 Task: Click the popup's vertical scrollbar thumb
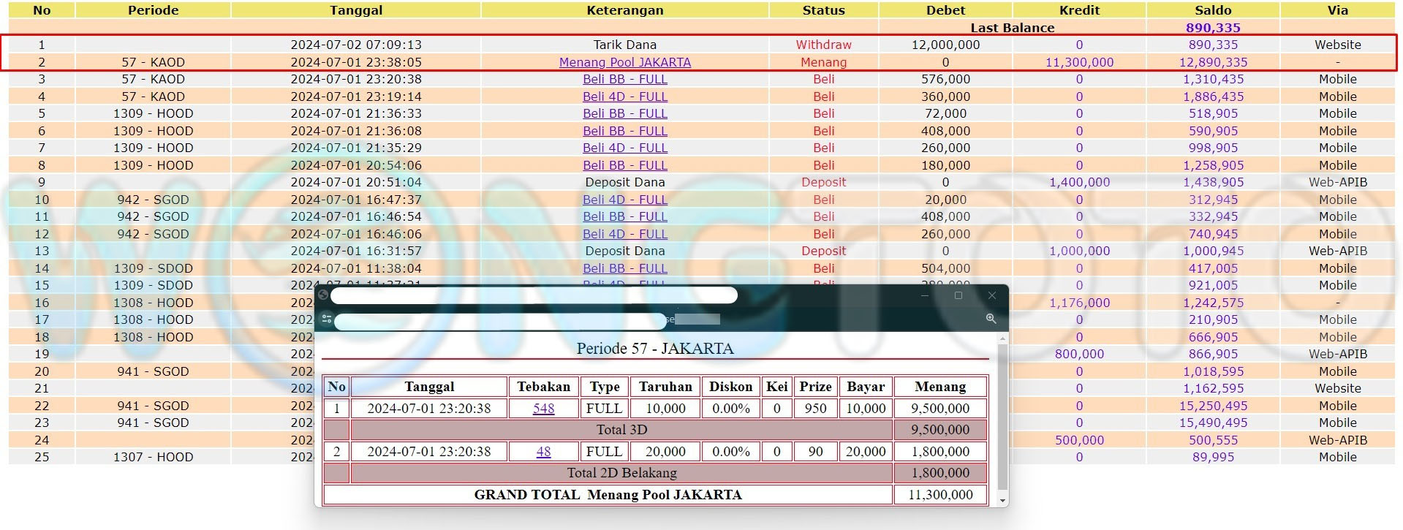1002,417
